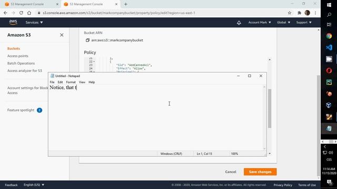Open PyCharm from the taskbar
Image resolution: width=337 pixels, height=189 pixels.
click(329, 82)
